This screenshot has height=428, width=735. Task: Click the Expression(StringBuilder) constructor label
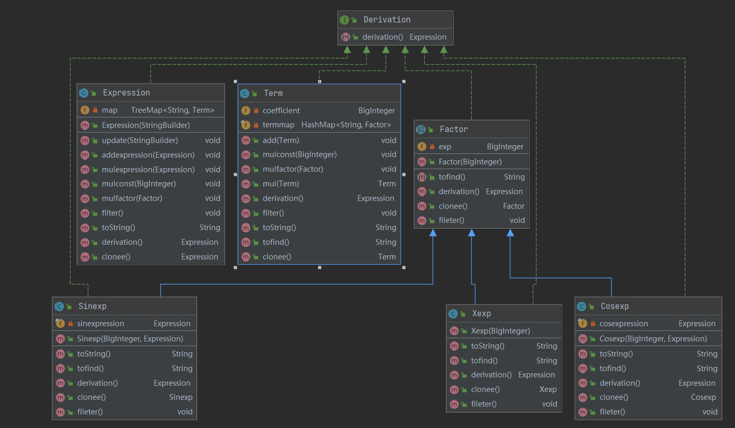[146, 125]
